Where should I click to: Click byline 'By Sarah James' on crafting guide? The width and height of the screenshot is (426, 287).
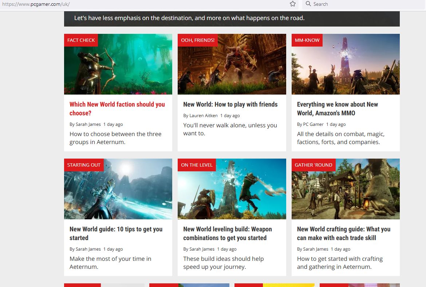tap(313, 249)
